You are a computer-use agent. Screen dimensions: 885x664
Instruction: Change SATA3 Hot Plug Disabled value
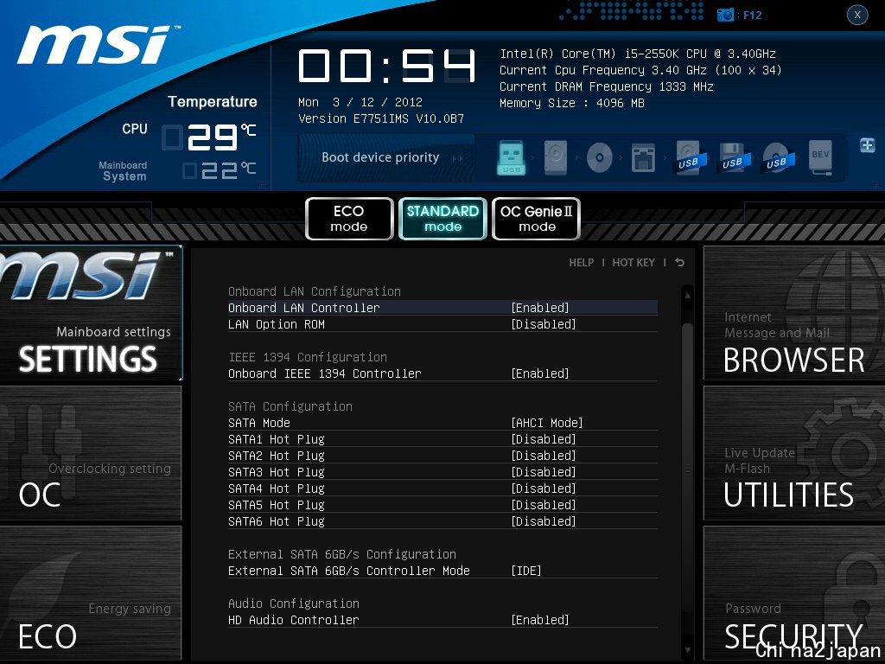click(x=544, y=471)
